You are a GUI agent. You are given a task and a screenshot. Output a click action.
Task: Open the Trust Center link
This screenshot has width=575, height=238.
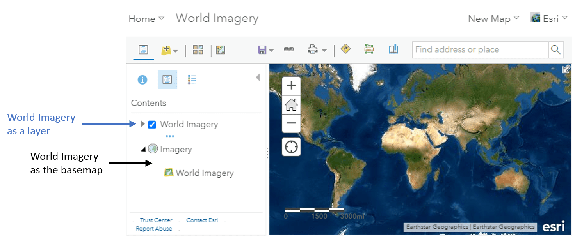pyautogui.click(x=156, y=220)
